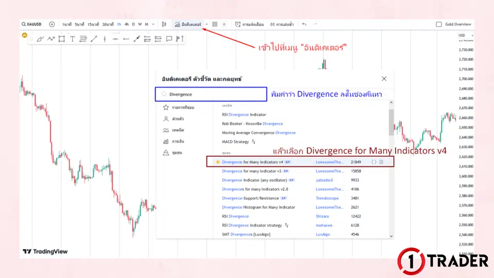Expand the timeframe interval dropdown
Screen dimensions: 494x278
(x=153, y=24)
